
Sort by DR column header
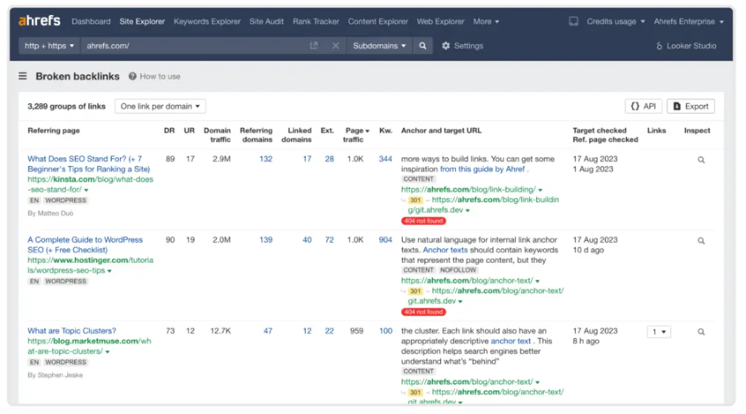coord(170,130)
